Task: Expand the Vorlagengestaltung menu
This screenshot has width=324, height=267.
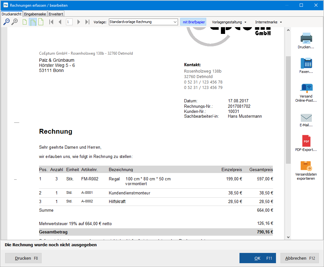Action: [x=229, y=22]
